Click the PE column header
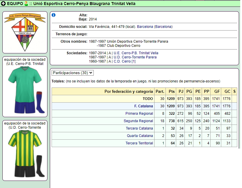242x188 pixels. click(198, 92)
